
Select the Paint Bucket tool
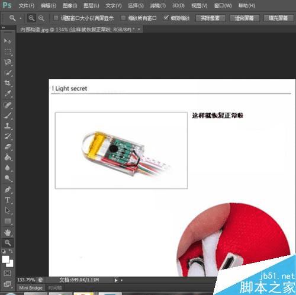coord(8,157)
